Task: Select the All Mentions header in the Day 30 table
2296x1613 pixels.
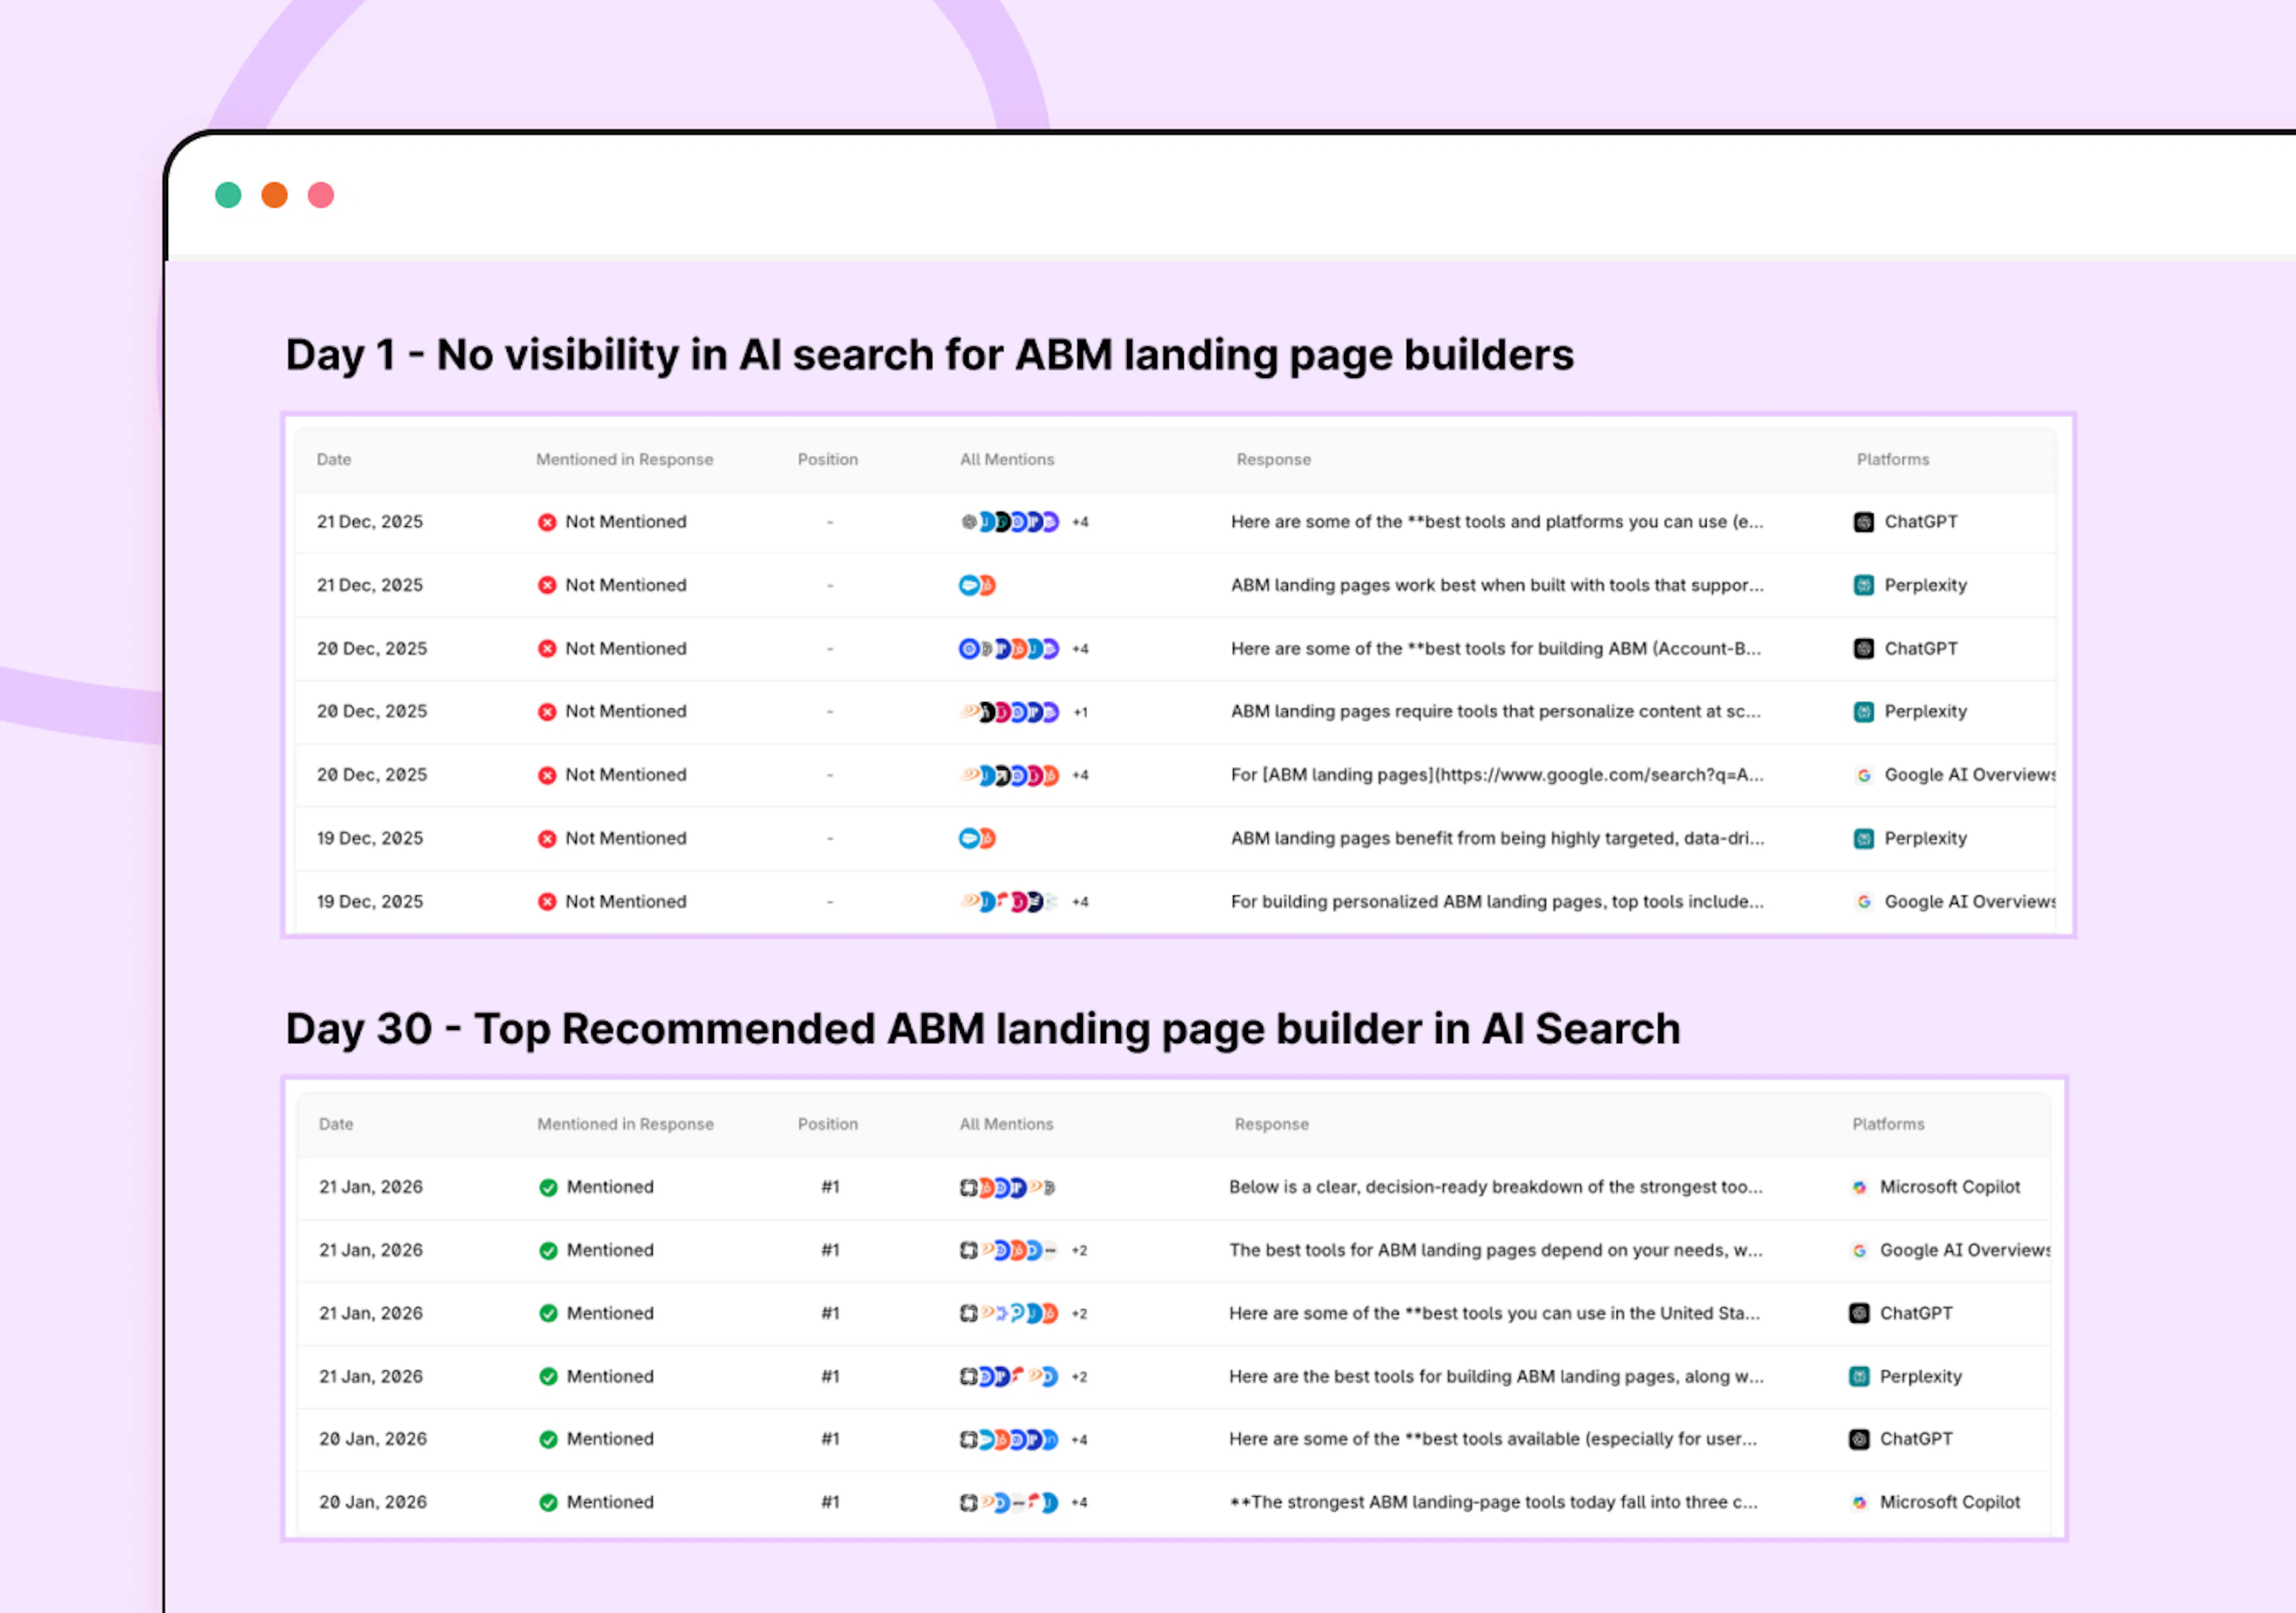Action: (1007, 1124)
